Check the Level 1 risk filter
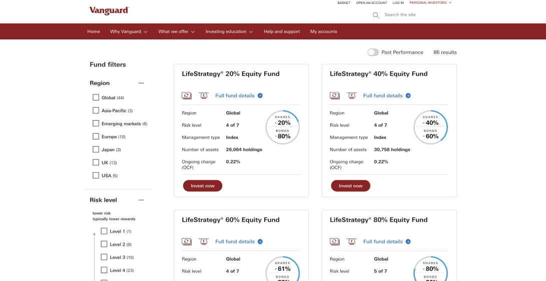This screenshot has height=281, width=546. (104, 231)
